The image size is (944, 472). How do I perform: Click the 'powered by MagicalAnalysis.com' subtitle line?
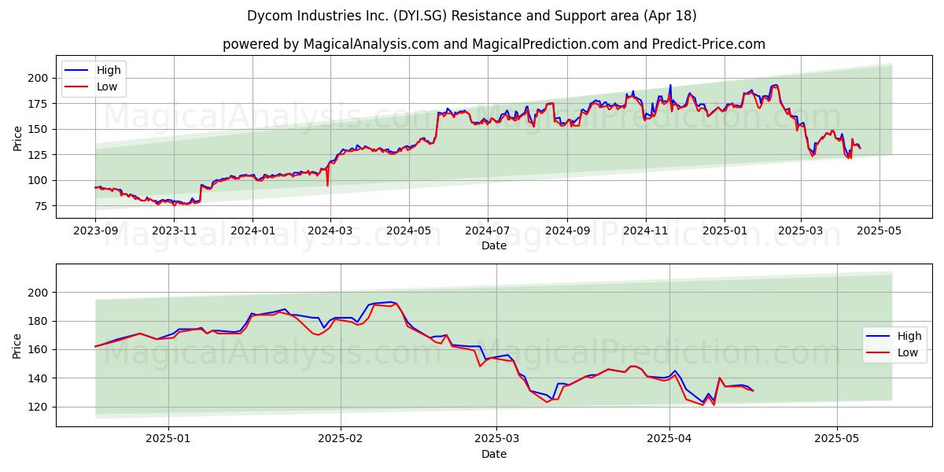pyautogui.click(x=494, y=44)
